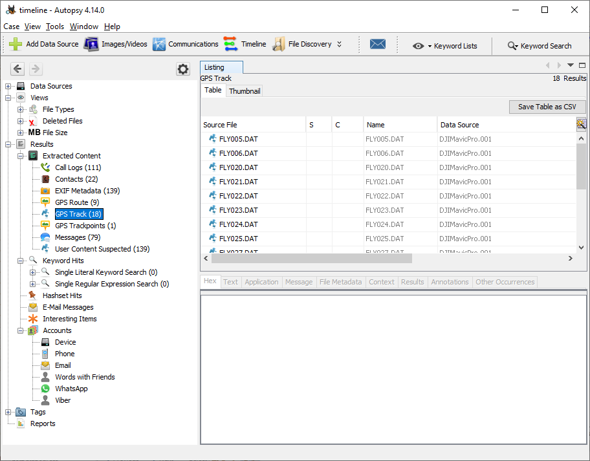The height and width of the screenshot is (461, 590).
Task: Collapse the Extracted Content node
Action: (21, 156)
